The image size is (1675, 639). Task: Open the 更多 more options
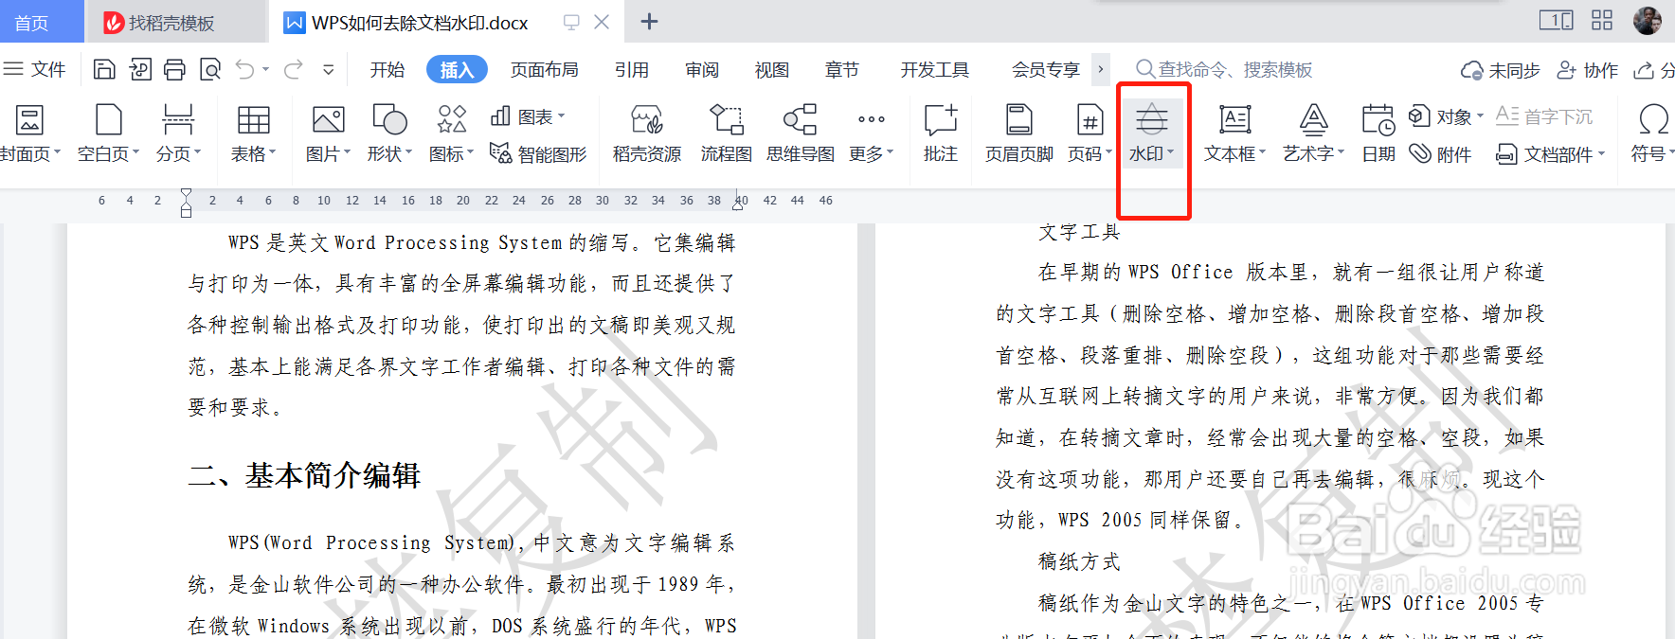click(x=871, y=133)
